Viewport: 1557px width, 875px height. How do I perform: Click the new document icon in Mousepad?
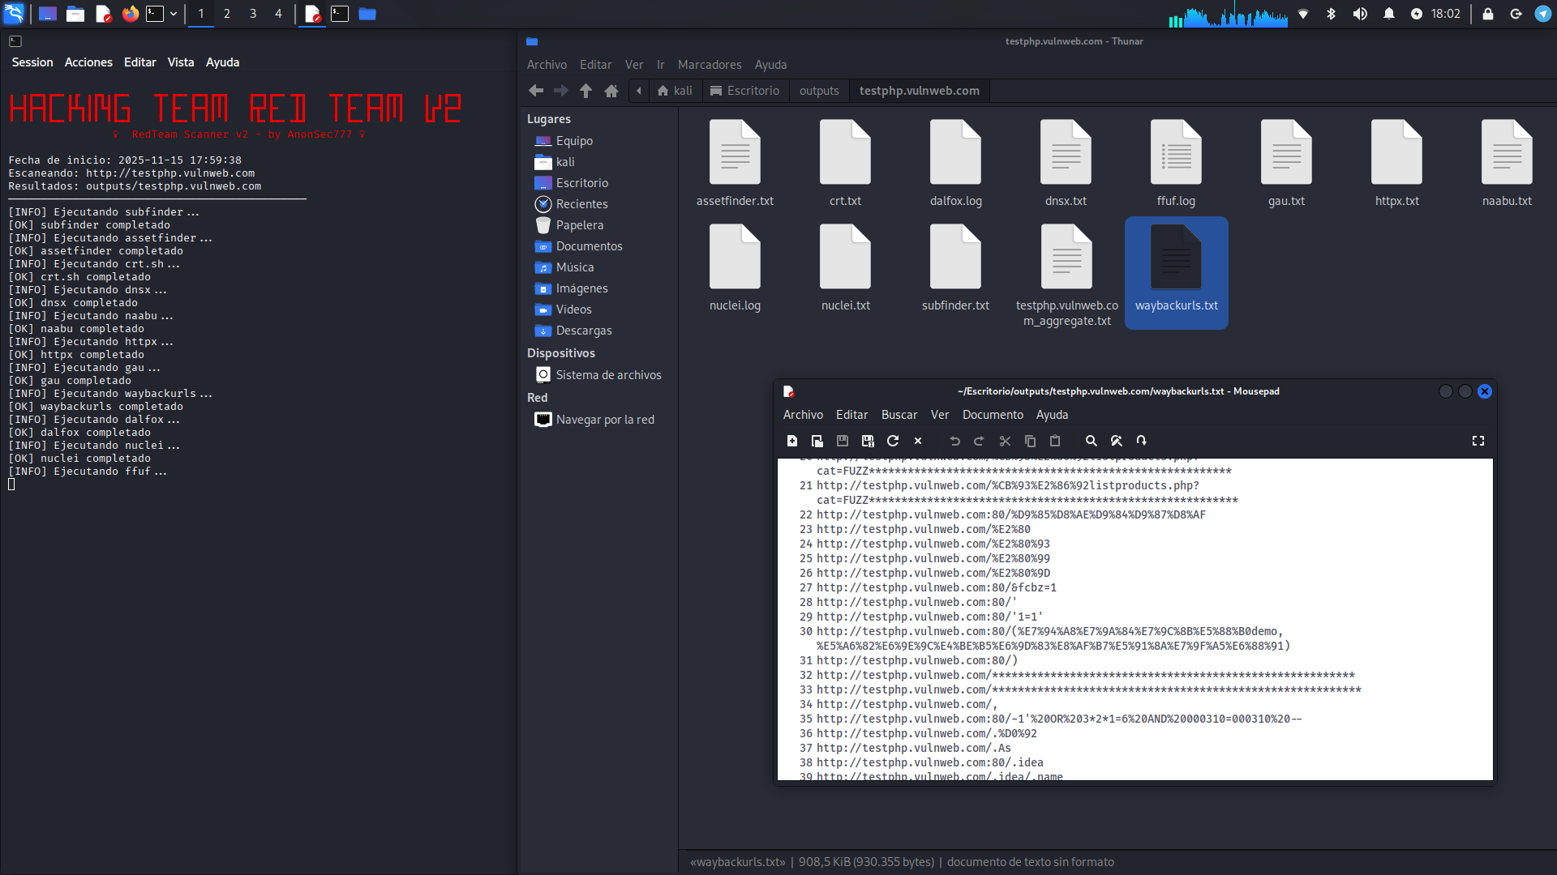(x=792, y=441)
